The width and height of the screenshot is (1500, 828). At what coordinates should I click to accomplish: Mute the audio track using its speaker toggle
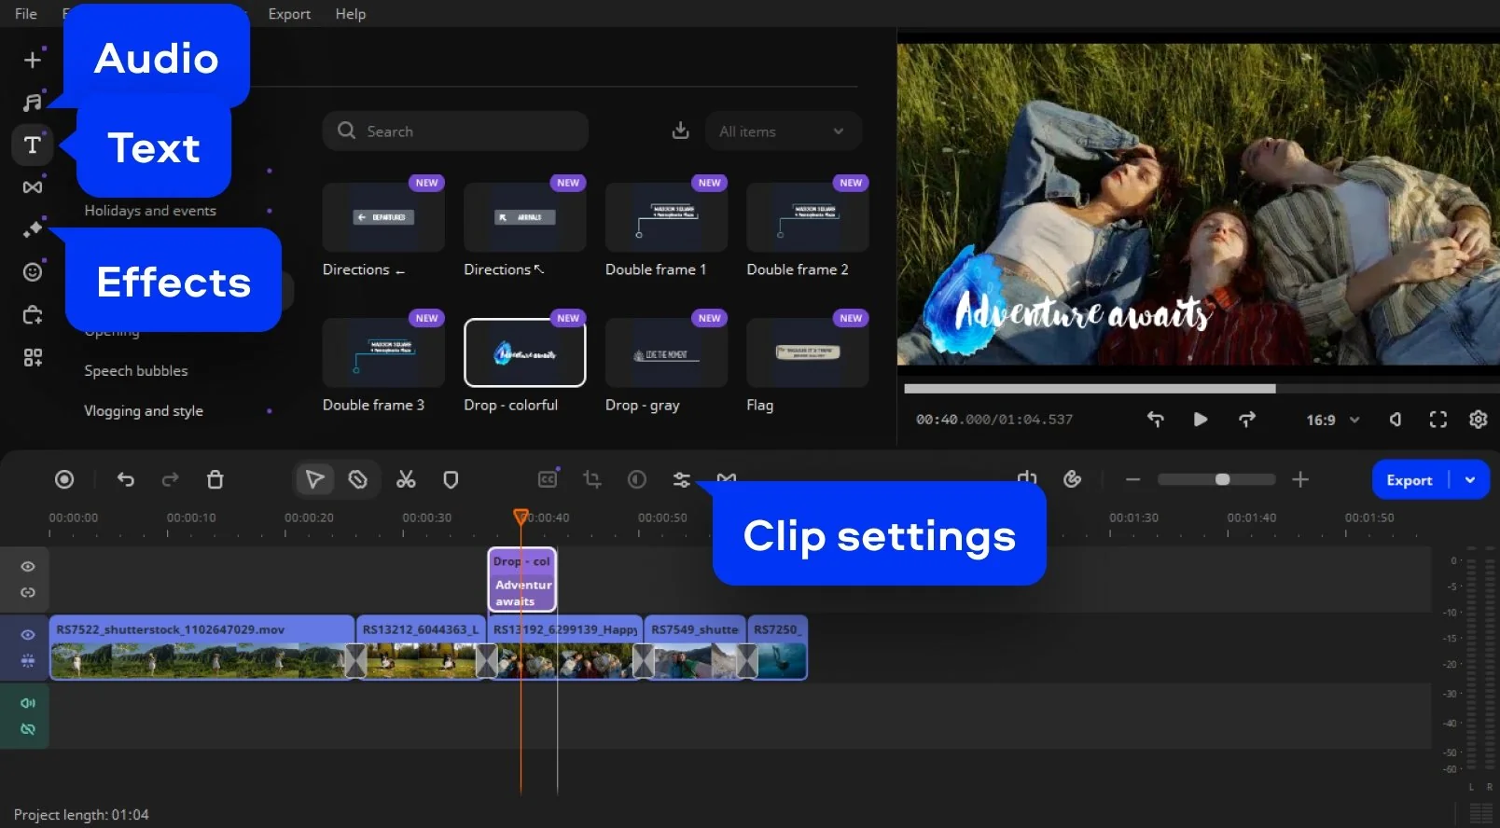point(28,703)
